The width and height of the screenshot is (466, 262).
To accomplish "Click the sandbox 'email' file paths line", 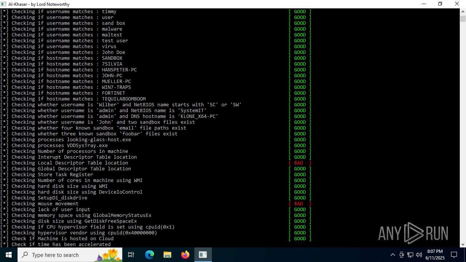I will [93, 128].
